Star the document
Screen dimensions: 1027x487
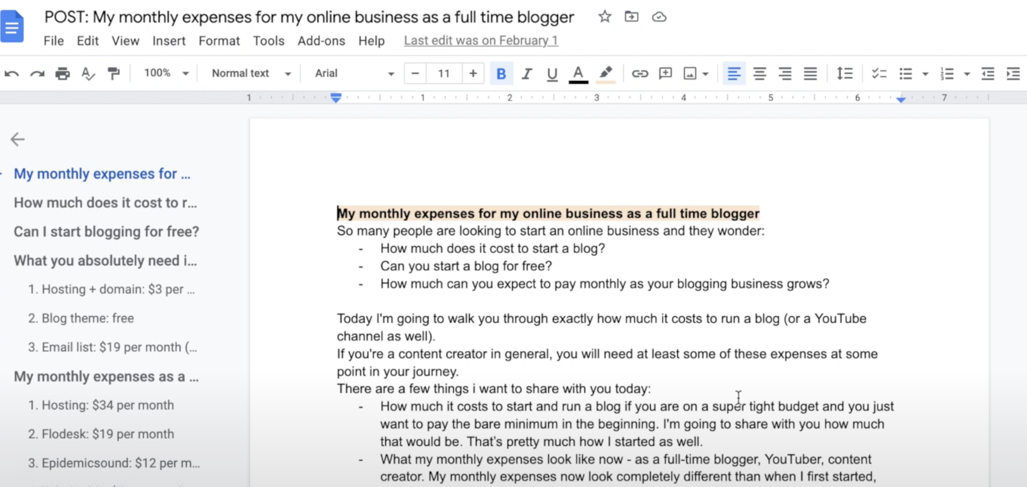coord(604,17)
